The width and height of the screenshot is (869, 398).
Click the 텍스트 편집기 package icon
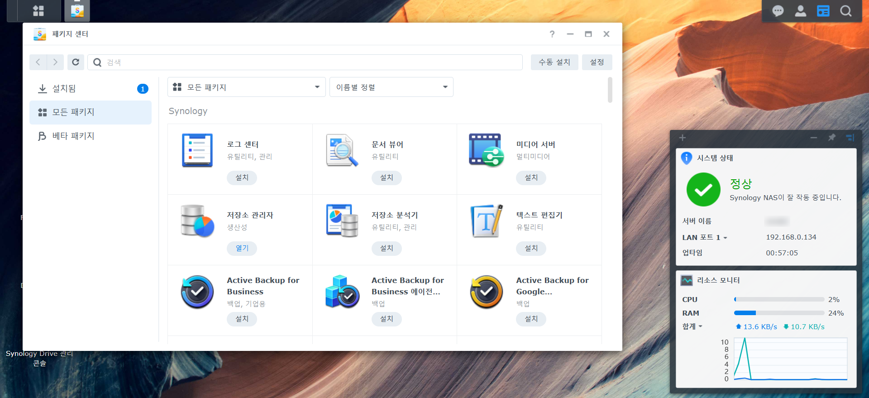[487, 221]
